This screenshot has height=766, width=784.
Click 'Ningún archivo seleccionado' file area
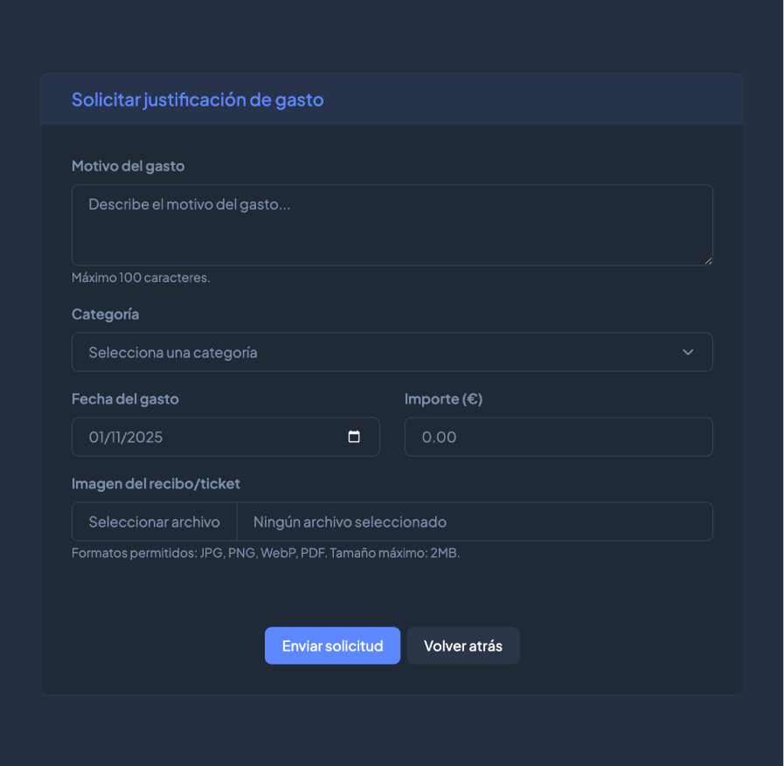tap(474, 521)
